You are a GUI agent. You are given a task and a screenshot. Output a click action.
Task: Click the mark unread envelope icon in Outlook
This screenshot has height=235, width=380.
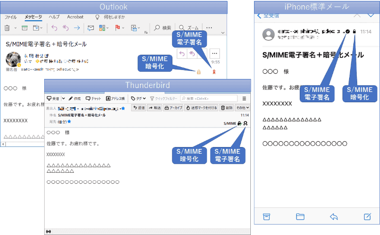coord(91,28)
